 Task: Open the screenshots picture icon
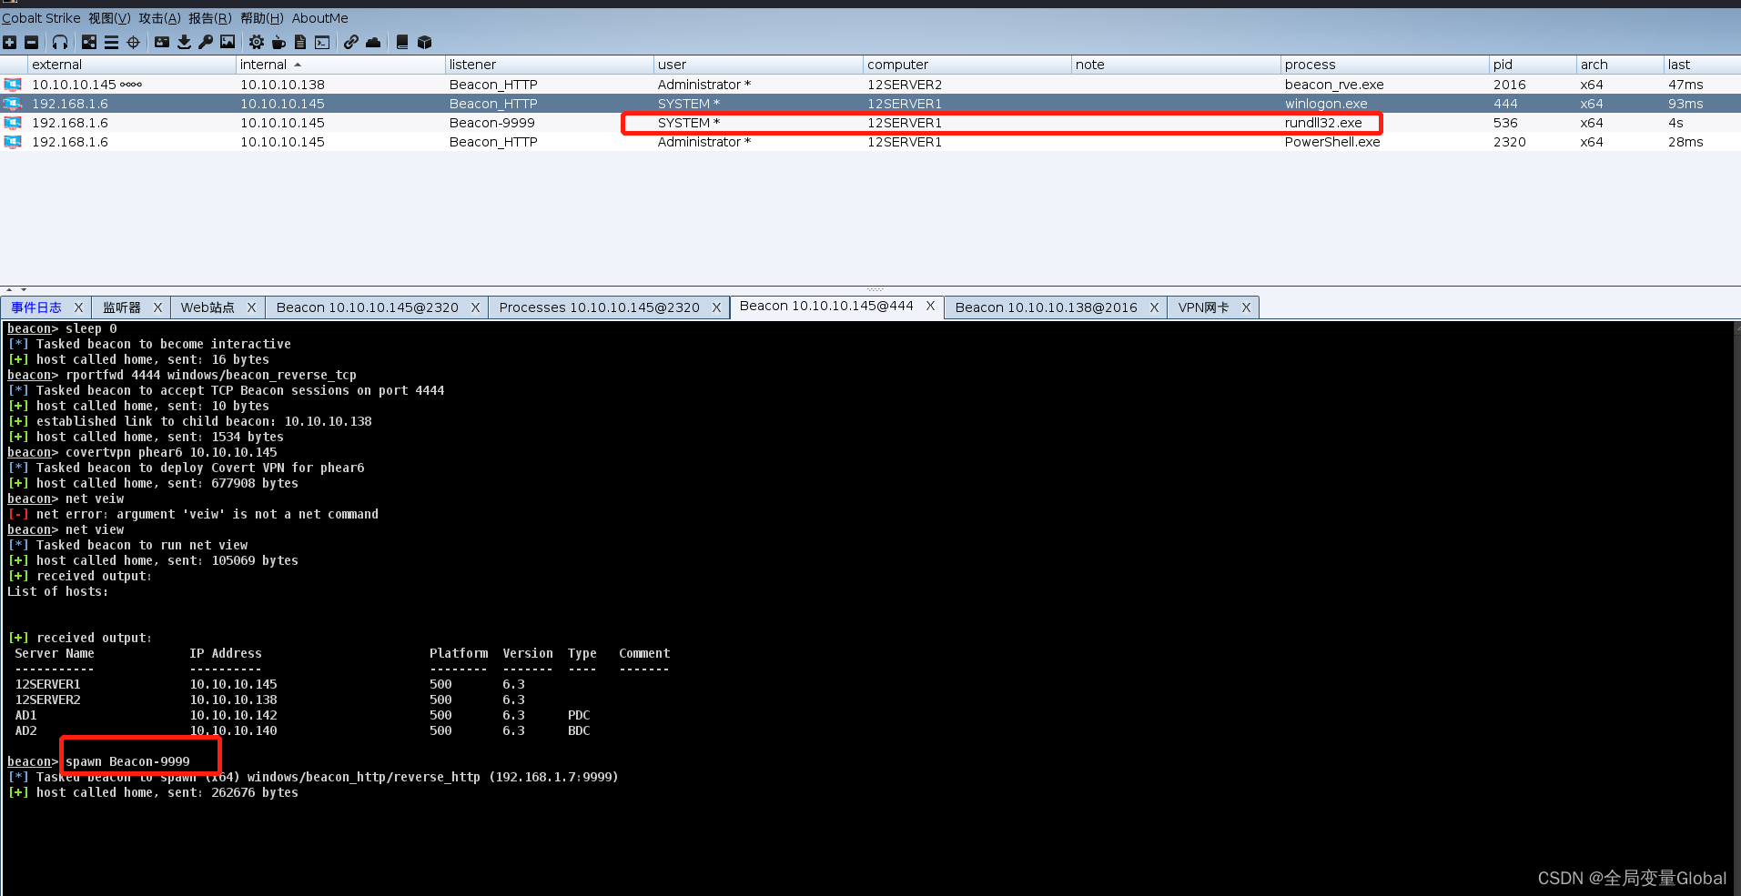228,42
